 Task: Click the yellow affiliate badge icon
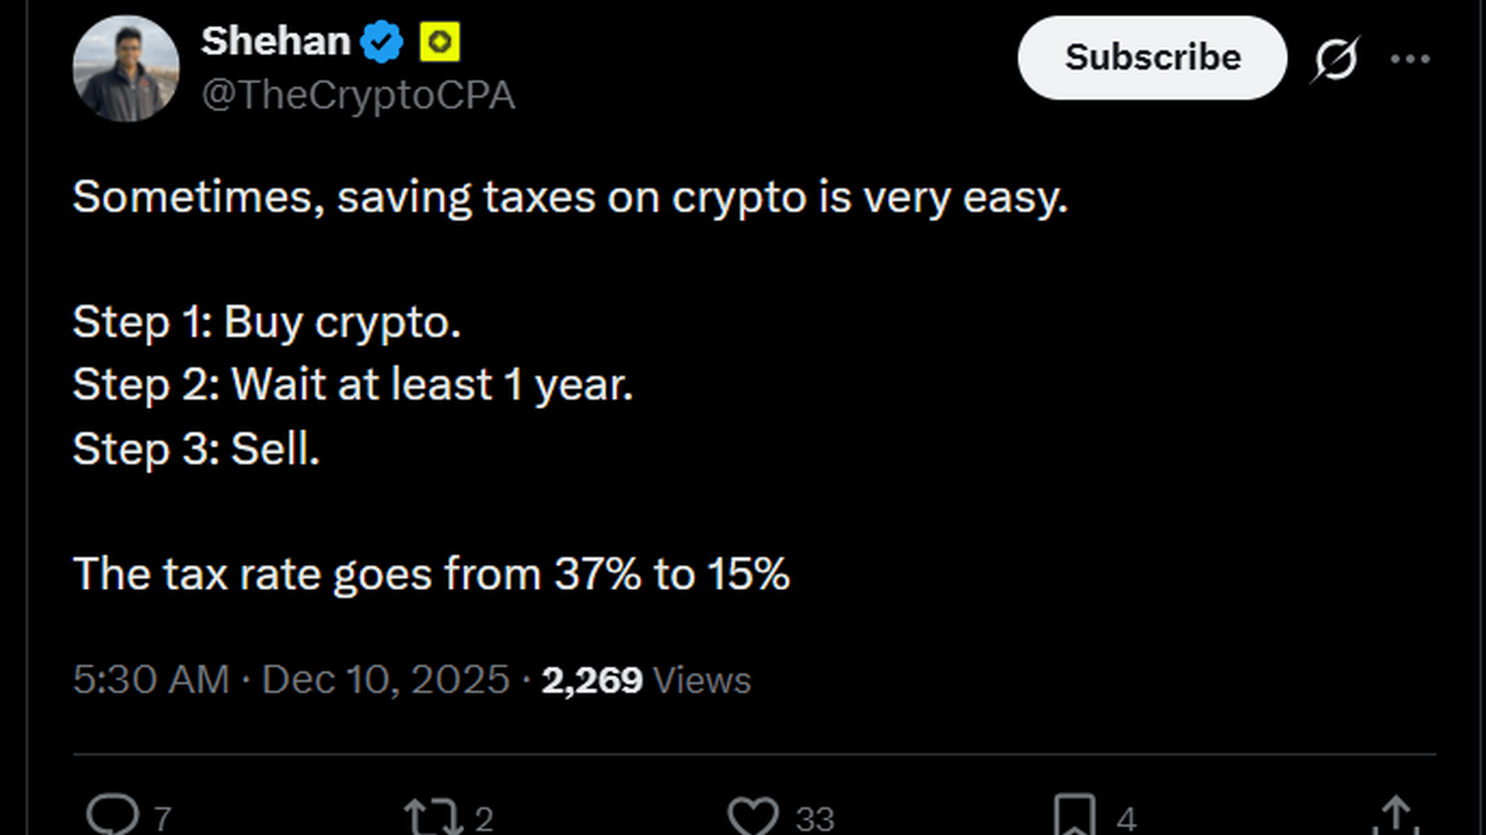coord(439,42)
